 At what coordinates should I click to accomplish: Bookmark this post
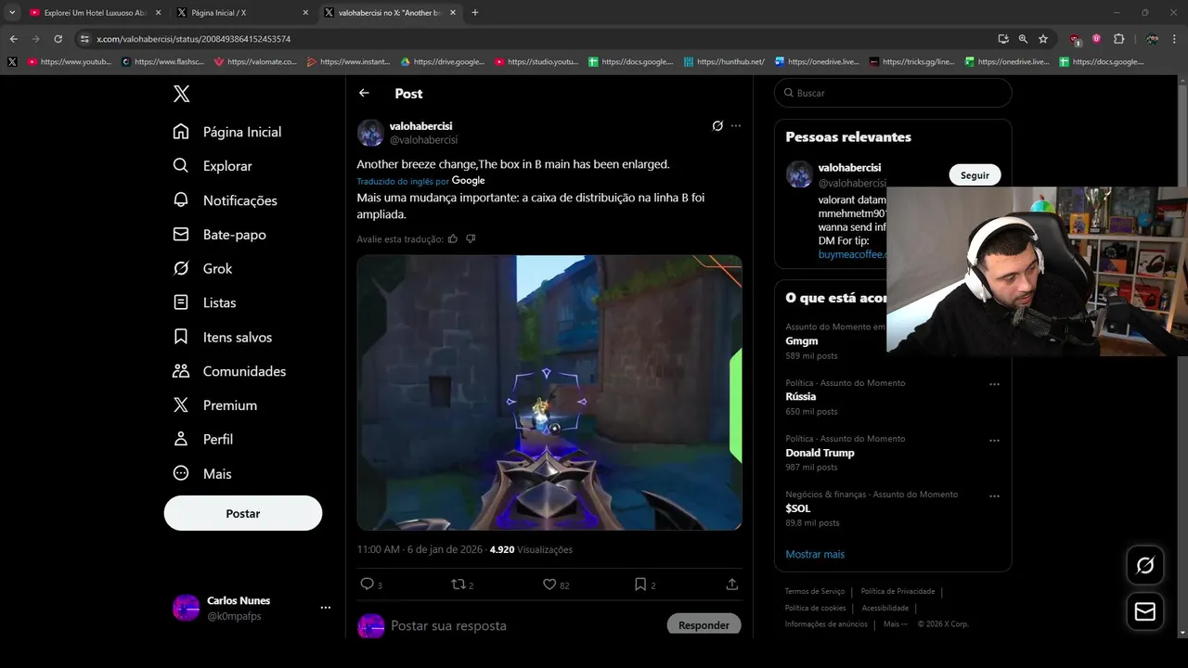[640, 584]
